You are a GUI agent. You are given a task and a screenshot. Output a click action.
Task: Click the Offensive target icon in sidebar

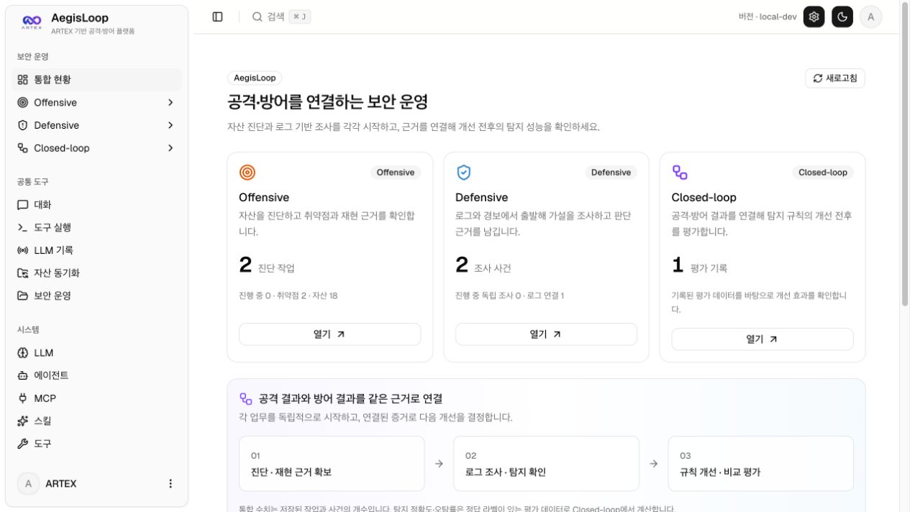coord(22,103)
